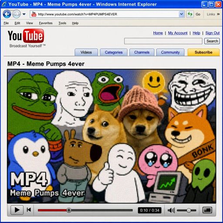Image resolution: width=223 pixels, height=223 pixels.
Task: Switch to the Channels tab
Action: point(142,52)
